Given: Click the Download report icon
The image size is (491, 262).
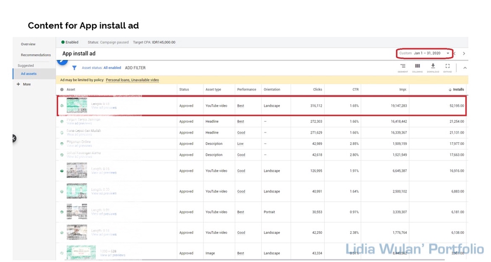Looking at the screenshot, I should click(x=433, y=66).
